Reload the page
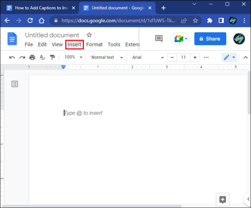 (30, 20)
